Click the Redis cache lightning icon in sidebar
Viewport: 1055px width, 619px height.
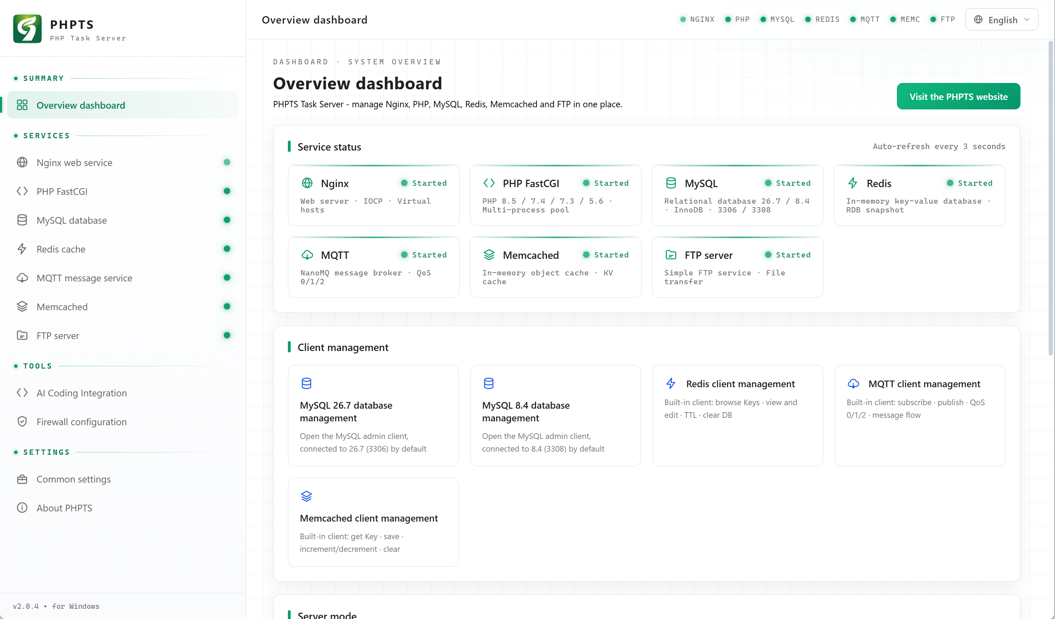click(22, 249)
